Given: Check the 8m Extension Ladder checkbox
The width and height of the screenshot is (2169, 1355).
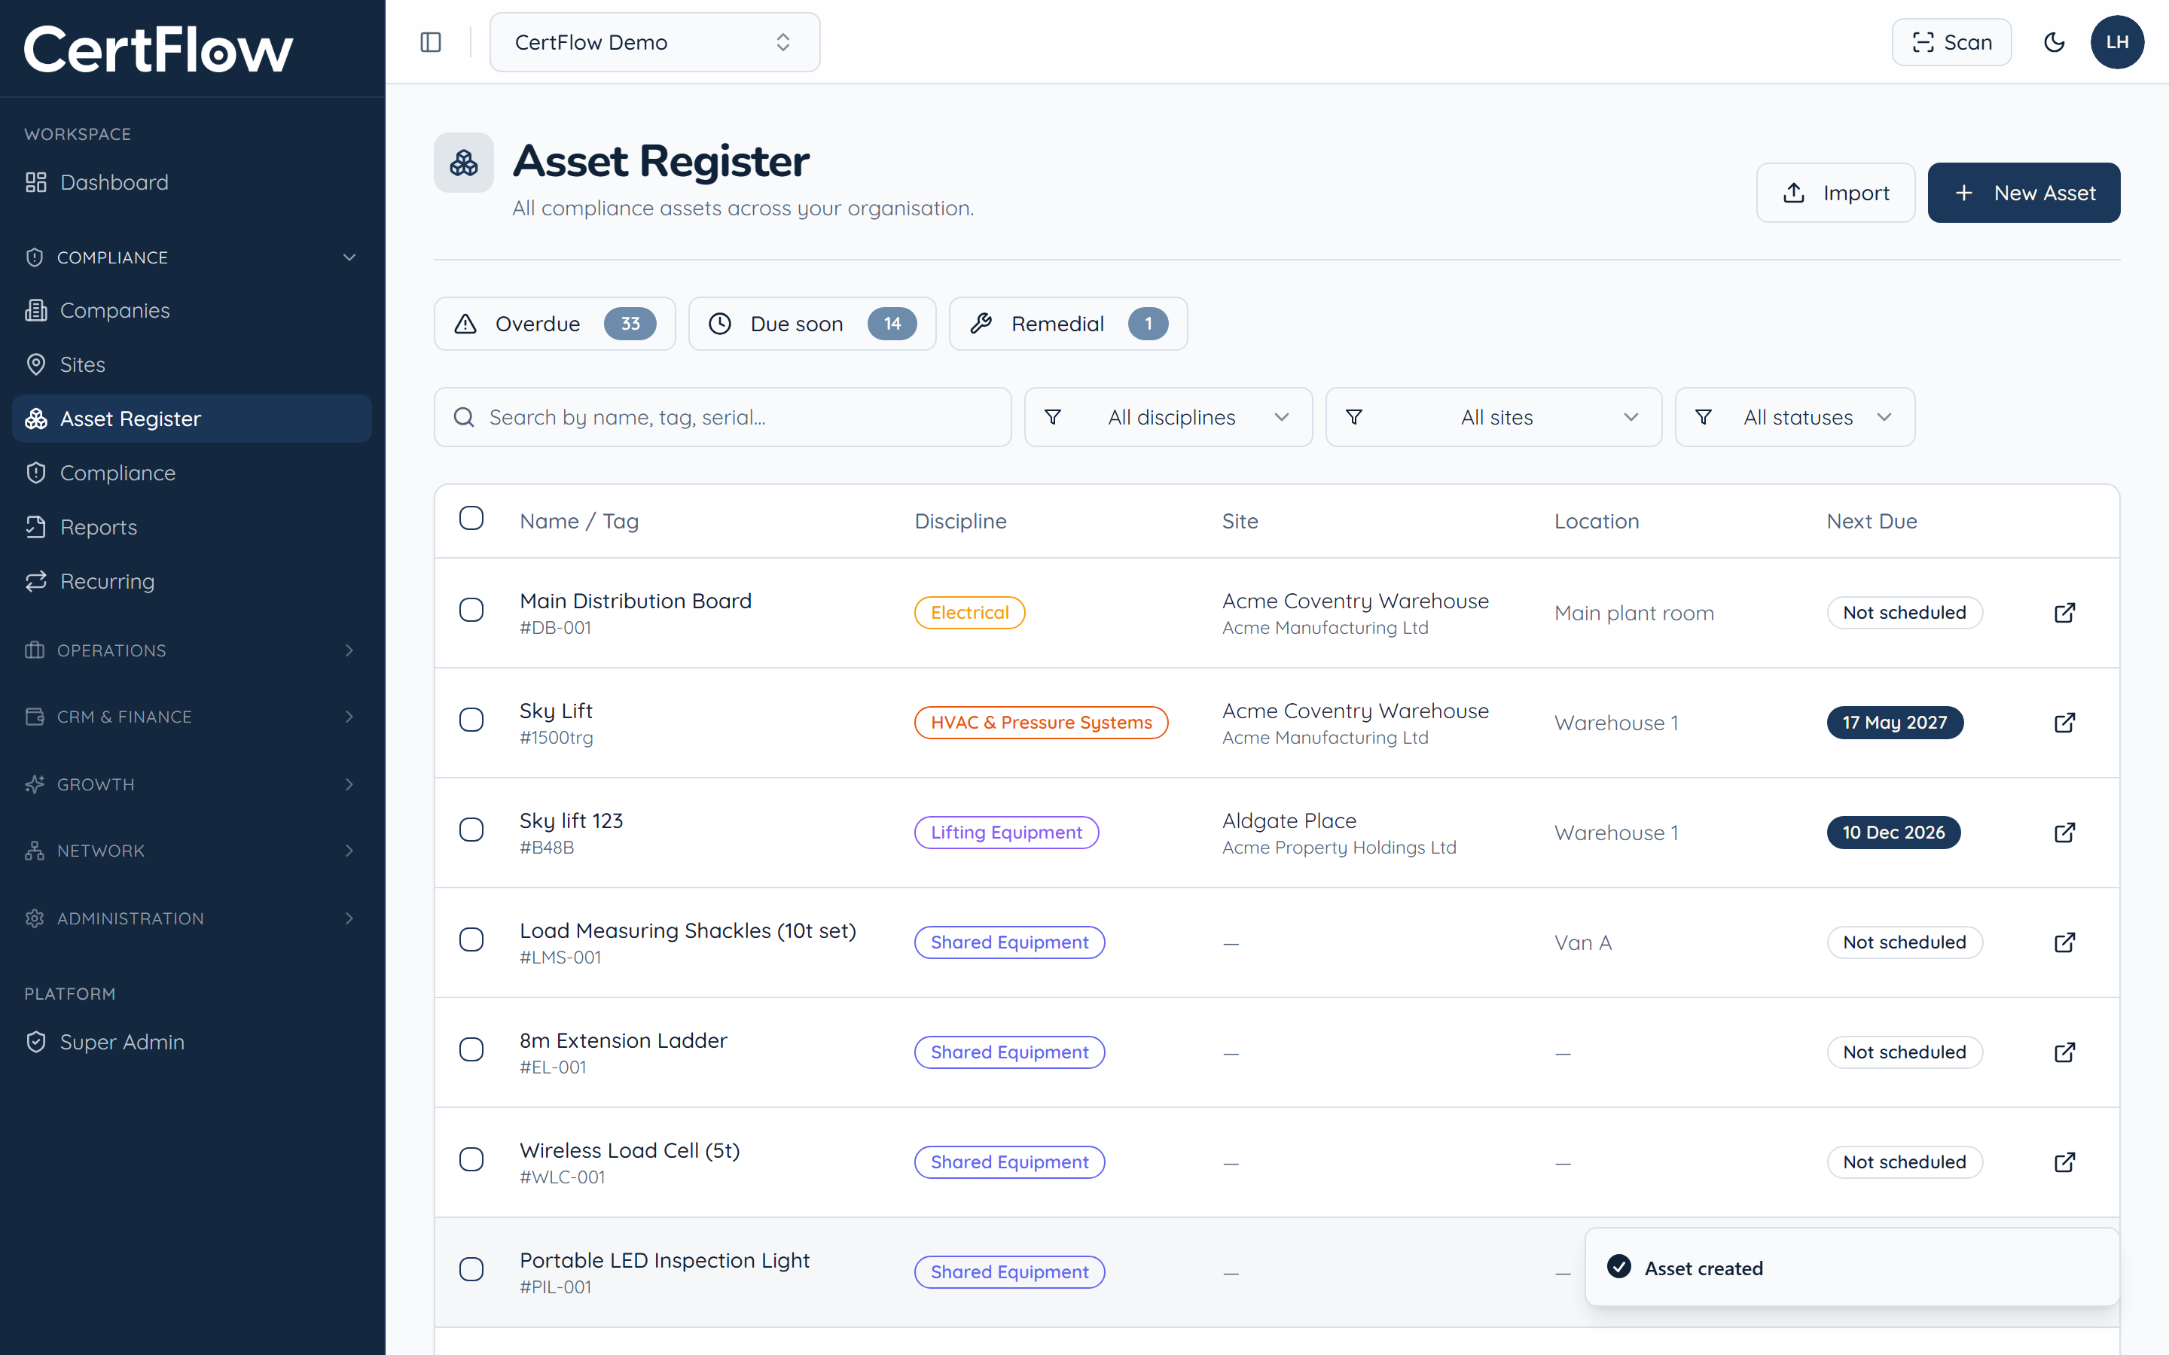Looking at the screenshot, I should coord(471,1049).
